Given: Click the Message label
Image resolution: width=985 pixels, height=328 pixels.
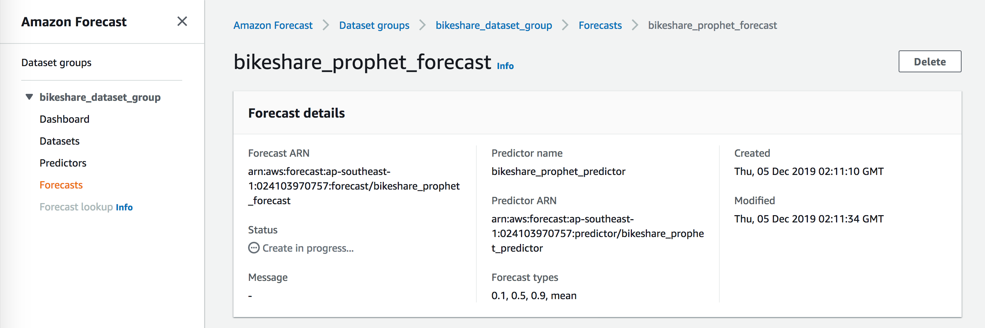Looking at the screenshot, I should [x=268, y=278].
